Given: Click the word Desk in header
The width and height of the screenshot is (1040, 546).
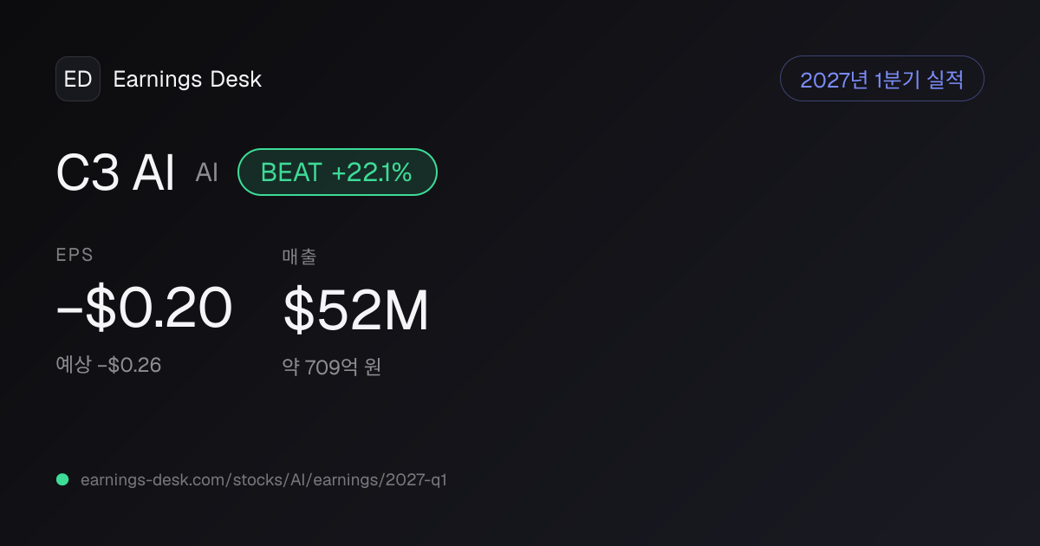Looking at the screenshot, I should coord(236,79).
